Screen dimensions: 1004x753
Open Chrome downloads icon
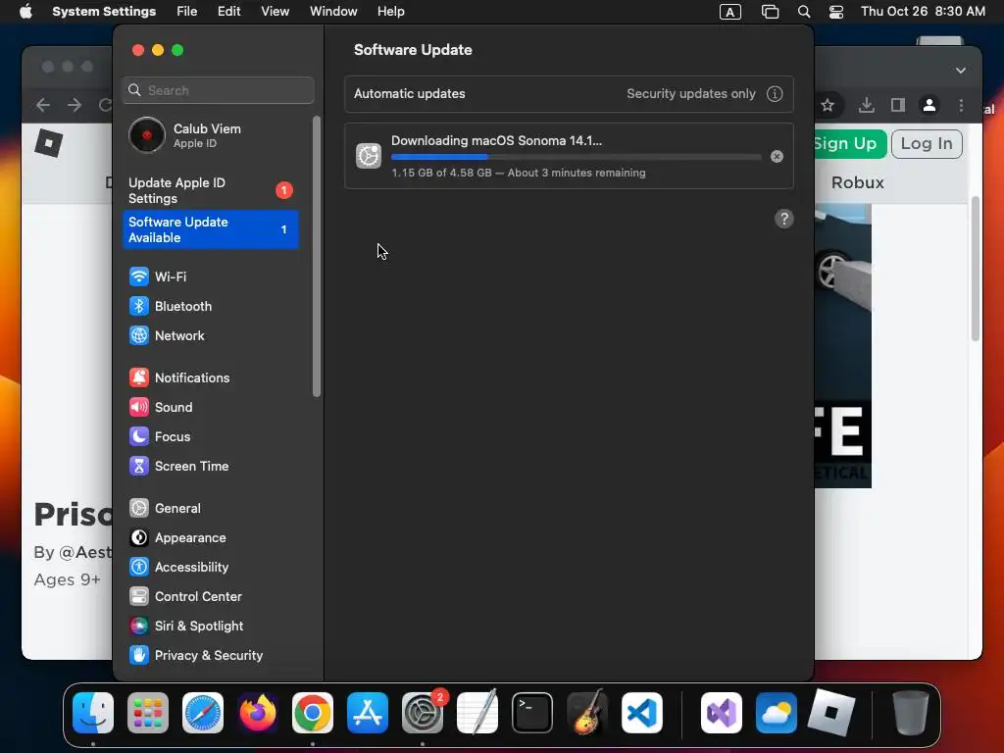click(x=867, y=105)
